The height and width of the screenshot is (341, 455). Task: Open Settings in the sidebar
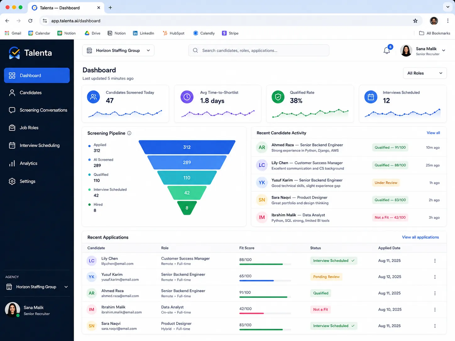[x=37, y=181]
